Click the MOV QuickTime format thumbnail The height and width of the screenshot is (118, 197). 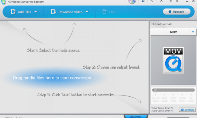pyautogui.click(x=173, y=60)
